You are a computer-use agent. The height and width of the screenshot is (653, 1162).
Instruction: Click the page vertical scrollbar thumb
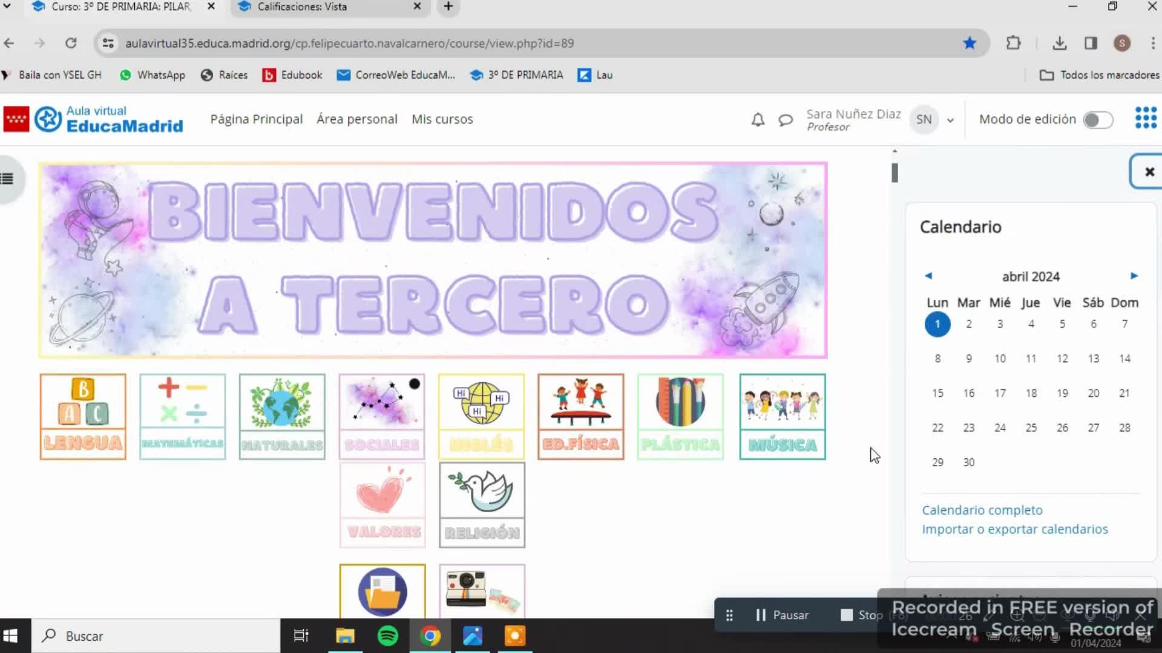(x=894, y=173)
